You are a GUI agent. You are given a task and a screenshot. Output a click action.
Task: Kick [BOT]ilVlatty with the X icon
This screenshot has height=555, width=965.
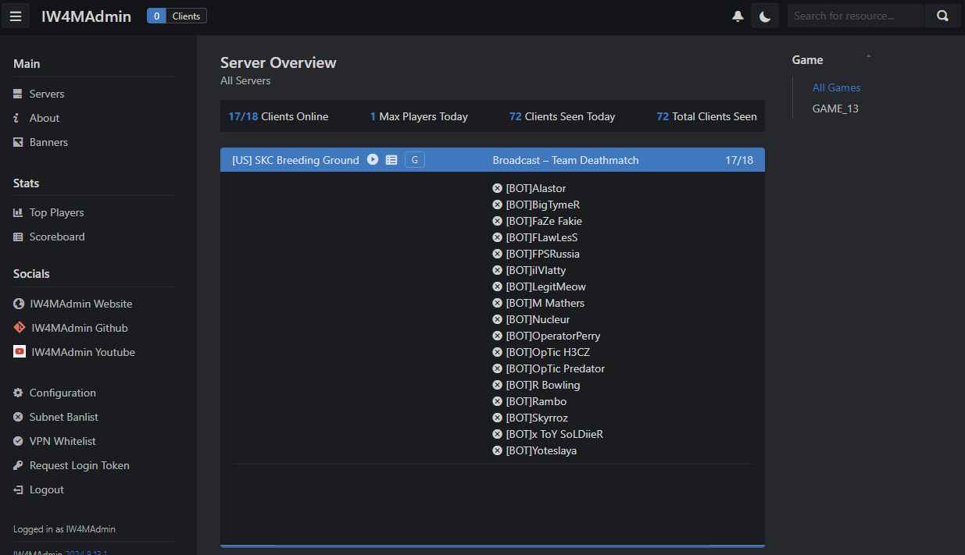pyautogui.click(x=497, y=270)
